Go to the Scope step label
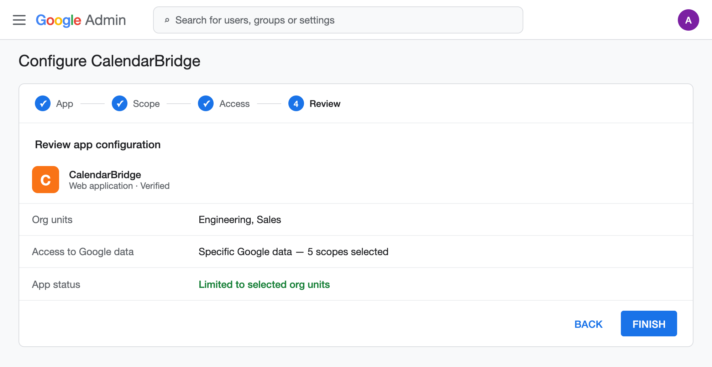The image size is (712, 367). [x=146, y=104]
